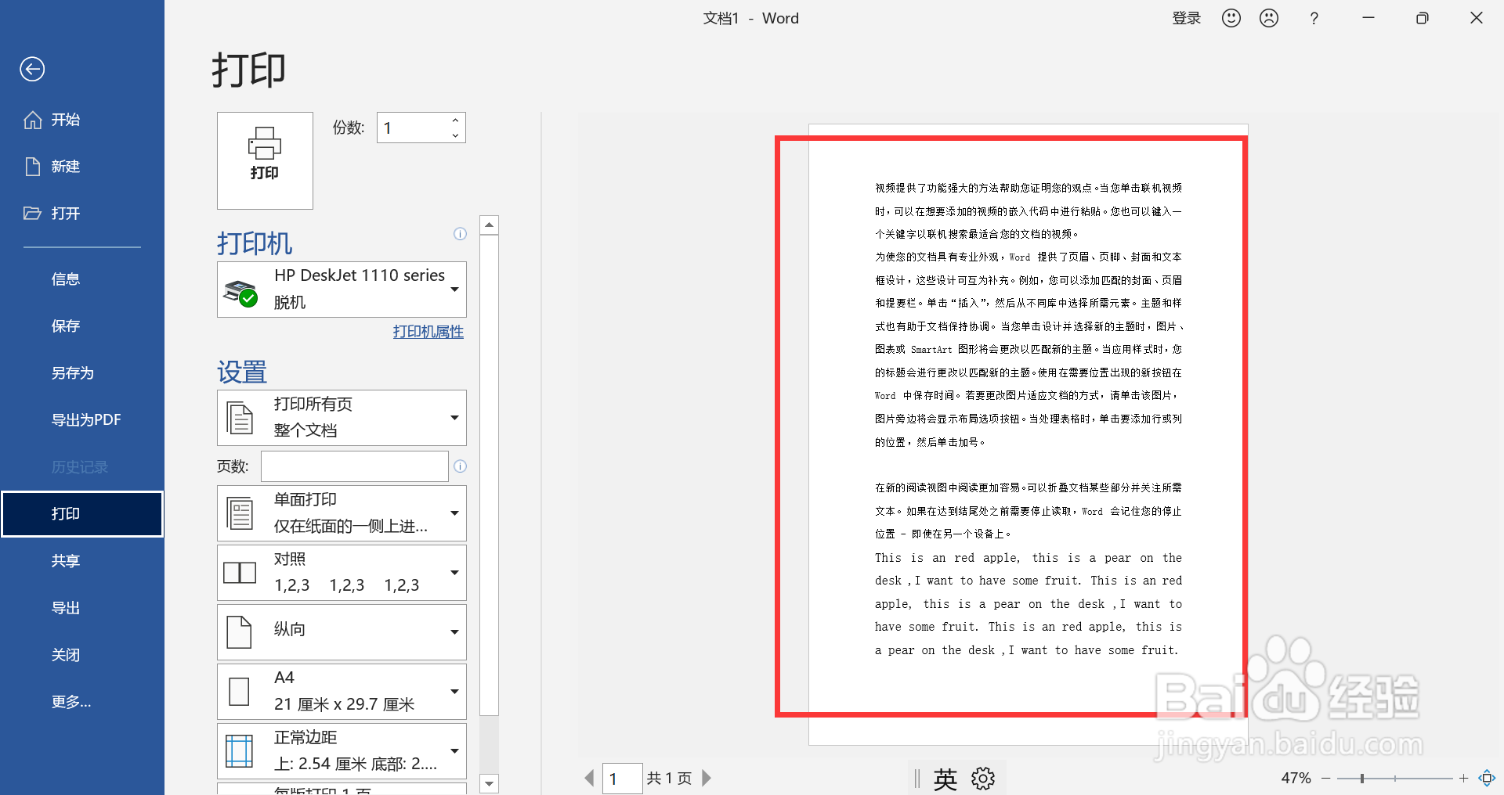Image resolution: width=1504 pixels, height=795 pixels.
Task: Expand the 单面打印 duplex dropdown
Action: tap(342, 513)
